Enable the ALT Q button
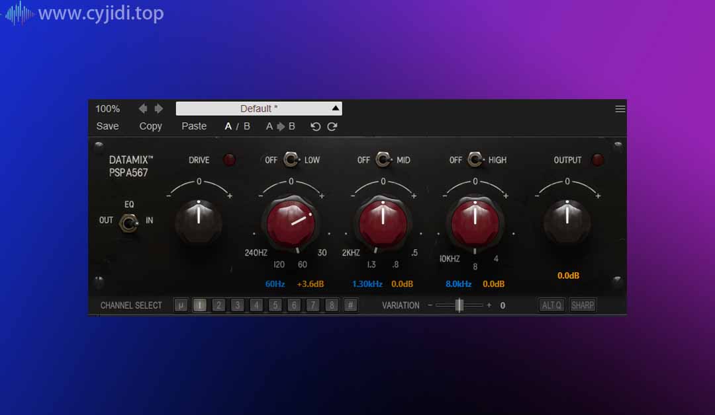This screenshot has width=715, height=415. [551, 305]
